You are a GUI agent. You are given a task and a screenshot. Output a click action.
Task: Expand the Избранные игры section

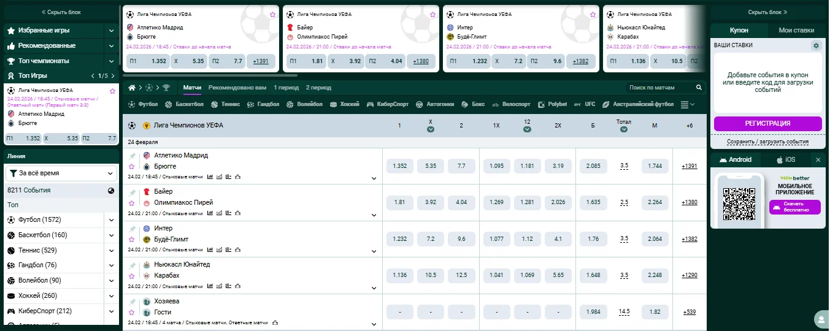tap(111, 30)
